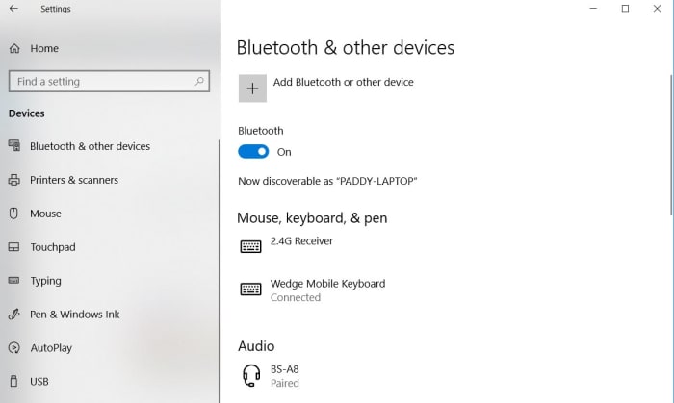Maximize the Settings window
Viewport: 674px width, 403px height.
coord(625,9)
